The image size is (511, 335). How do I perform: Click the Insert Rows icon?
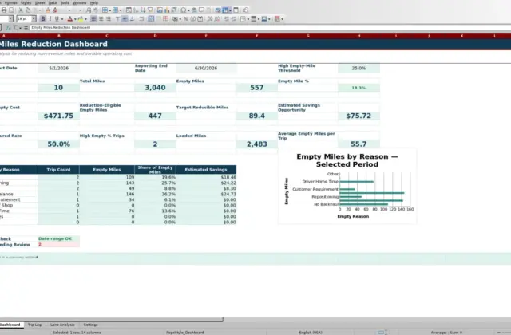point(105,10)
